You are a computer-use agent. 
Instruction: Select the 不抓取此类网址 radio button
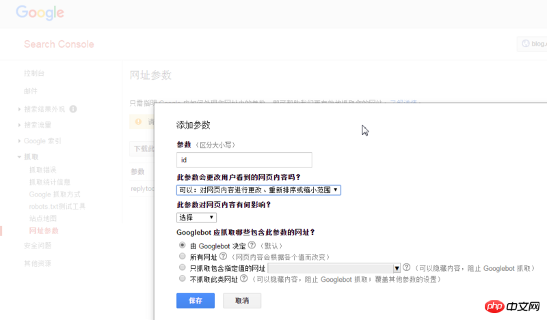pyautogui.click(x=182, y=278)
